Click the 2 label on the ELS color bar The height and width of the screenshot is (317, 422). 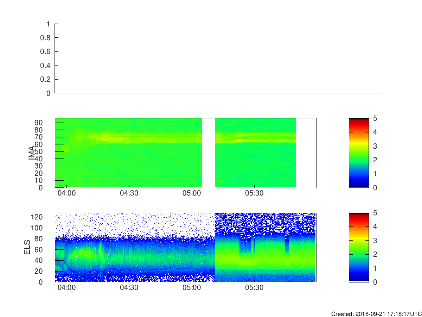pos(375,254)
